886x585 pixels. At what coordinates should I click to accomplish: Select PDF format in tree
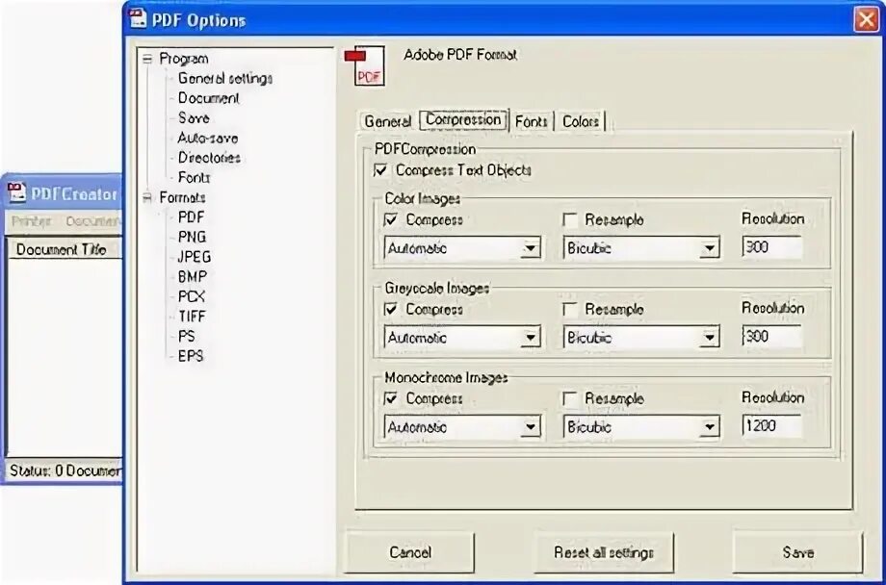coord(191,217)
